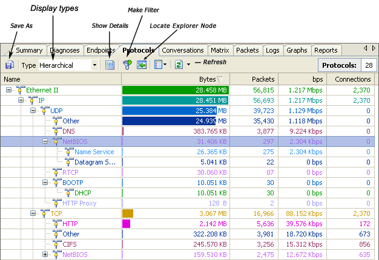
Task: Collapse the BOOTP tree node
Action: pos(45,183)
